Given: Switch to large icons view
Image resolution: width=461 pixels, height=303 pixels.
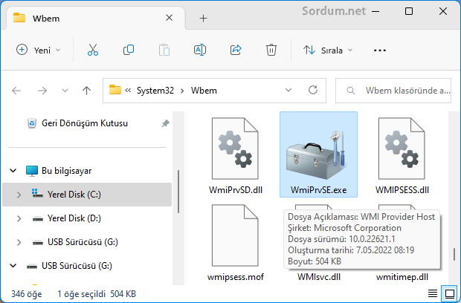Looking at the screenshot, I should pos(450,293).
